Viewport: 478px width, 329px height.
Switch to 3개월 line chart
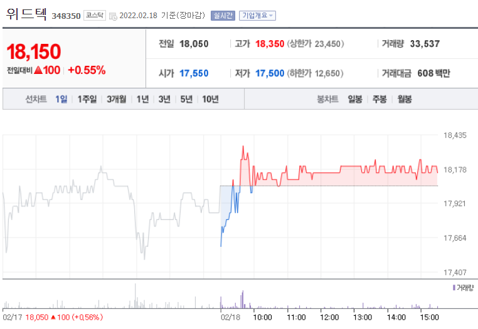pos(117,99)
